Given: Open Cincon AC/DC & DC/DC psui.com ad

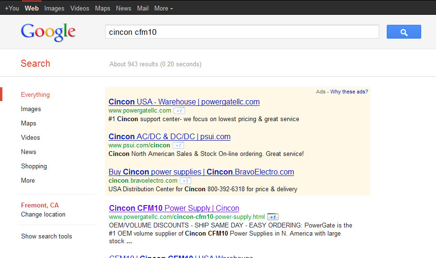Looking at the screenshot, I should point(169,137).
